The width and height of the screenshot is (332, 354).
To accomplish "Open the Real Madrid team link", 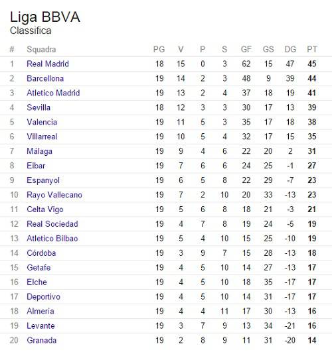I will tap(48, 64).
